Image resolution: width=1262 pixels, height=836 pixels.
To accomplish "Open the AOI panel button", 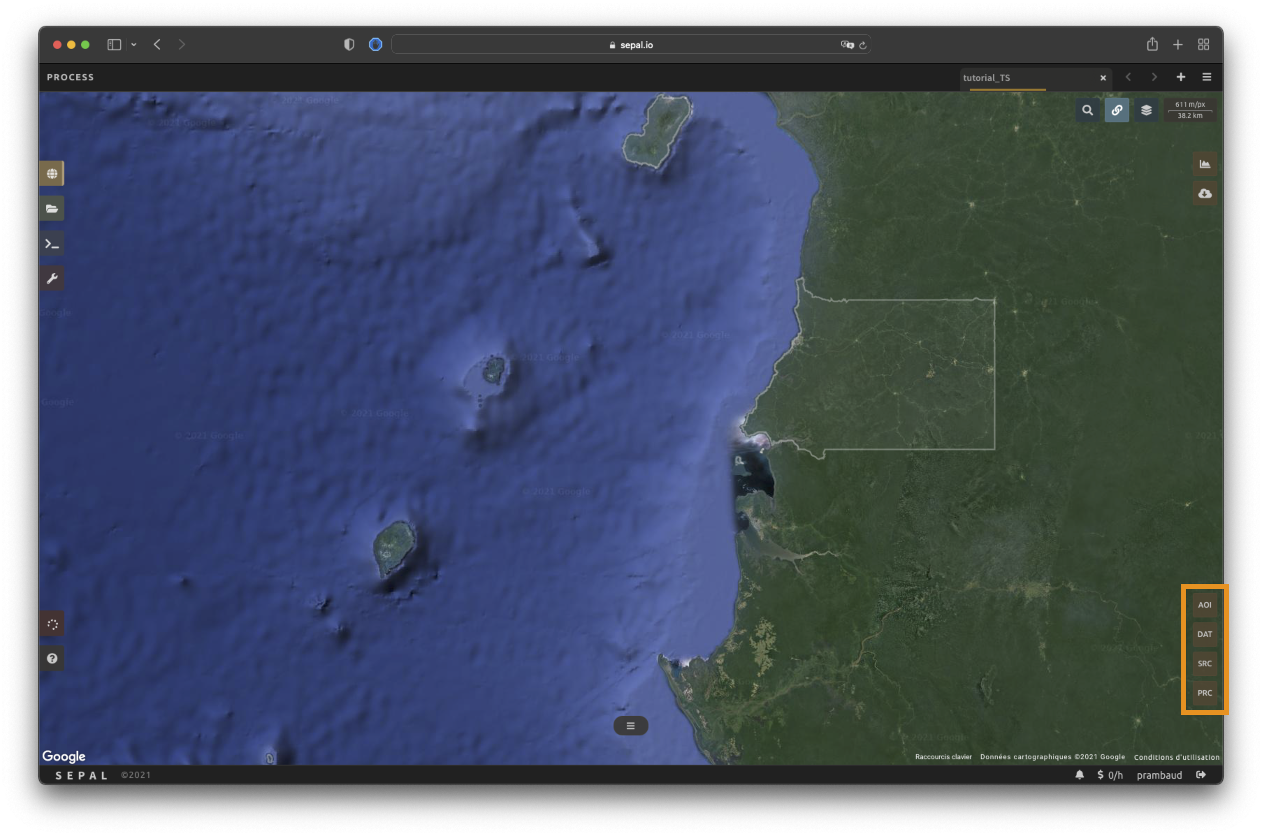I will [1204, 604].
